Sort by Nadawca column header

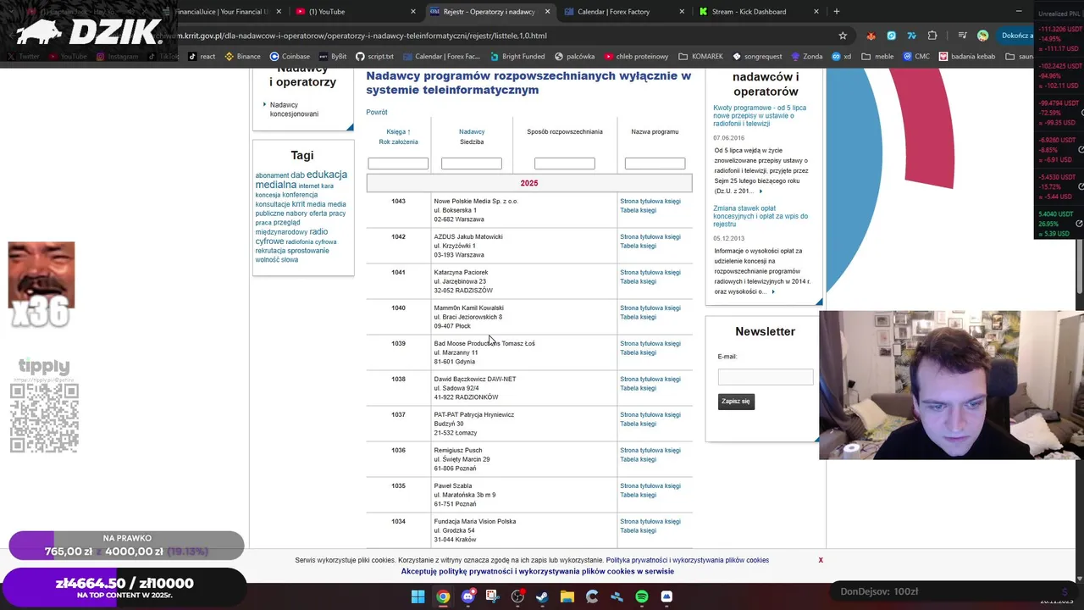(x=472, y=132)
